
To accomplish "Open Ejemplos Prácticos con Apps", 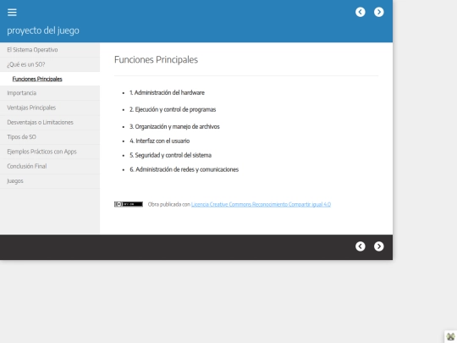I will [x=50, y=152].
